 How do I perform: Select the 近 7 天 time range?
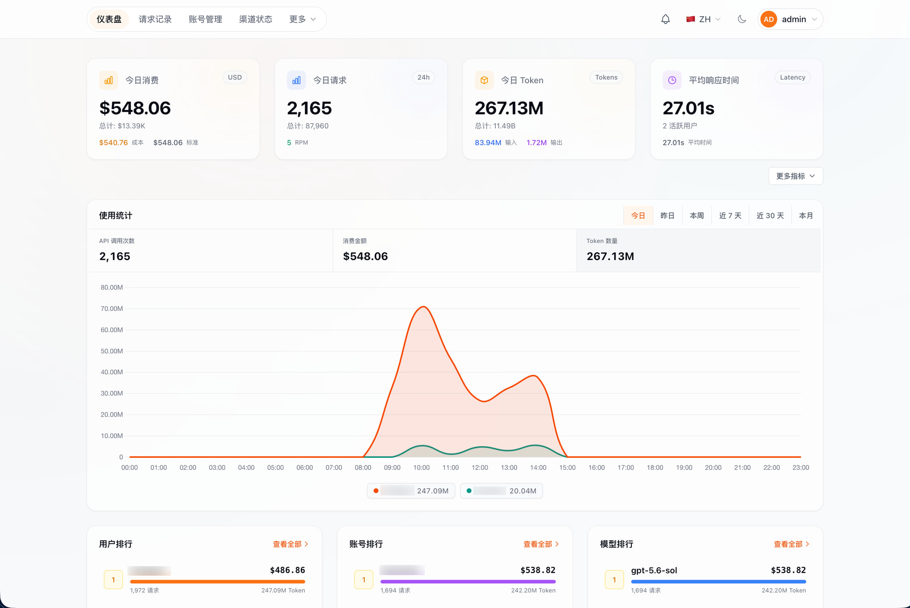pos(730,216)
